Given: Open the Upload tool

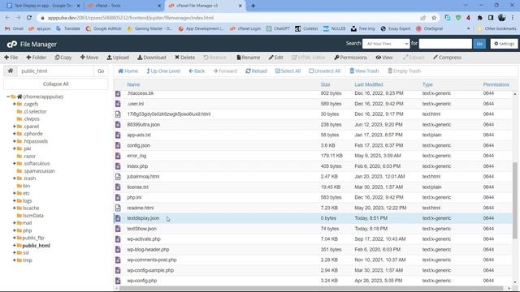Looking at the screenshot, I should tap(118, 58).
